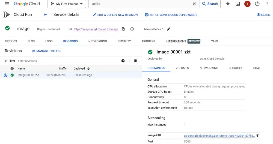Image resolution: width=273 pixels, height=144 pixels.
Task: Click the Google Cloud logo
Action: coord(27,4)
